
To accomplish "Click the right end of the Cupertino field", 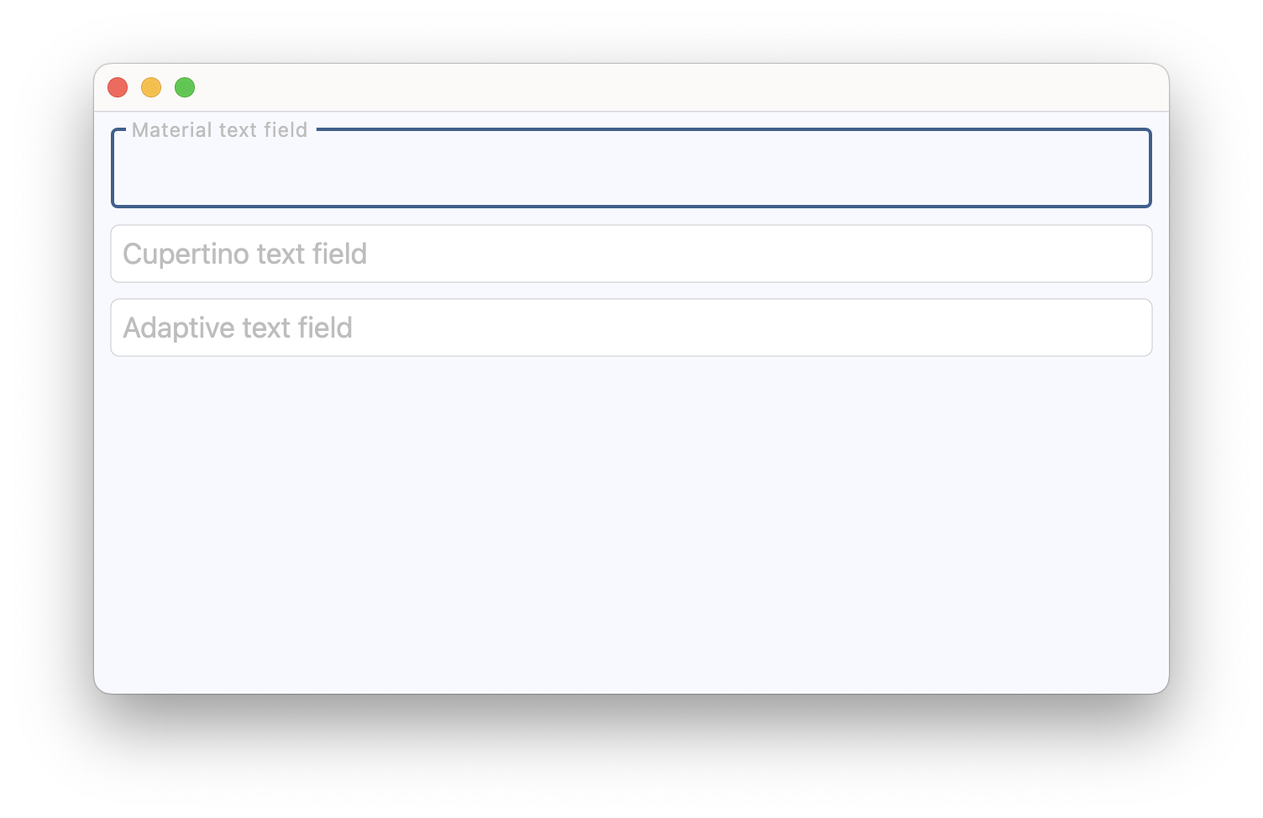I will (1125, 254).
